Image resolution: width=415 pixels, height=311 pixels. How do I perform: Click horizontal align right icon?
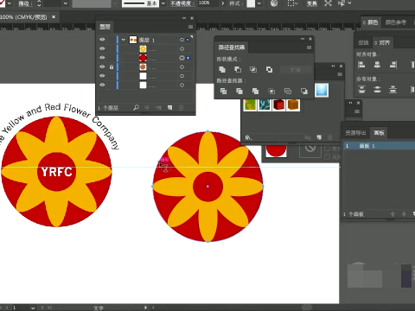[393, 65]
